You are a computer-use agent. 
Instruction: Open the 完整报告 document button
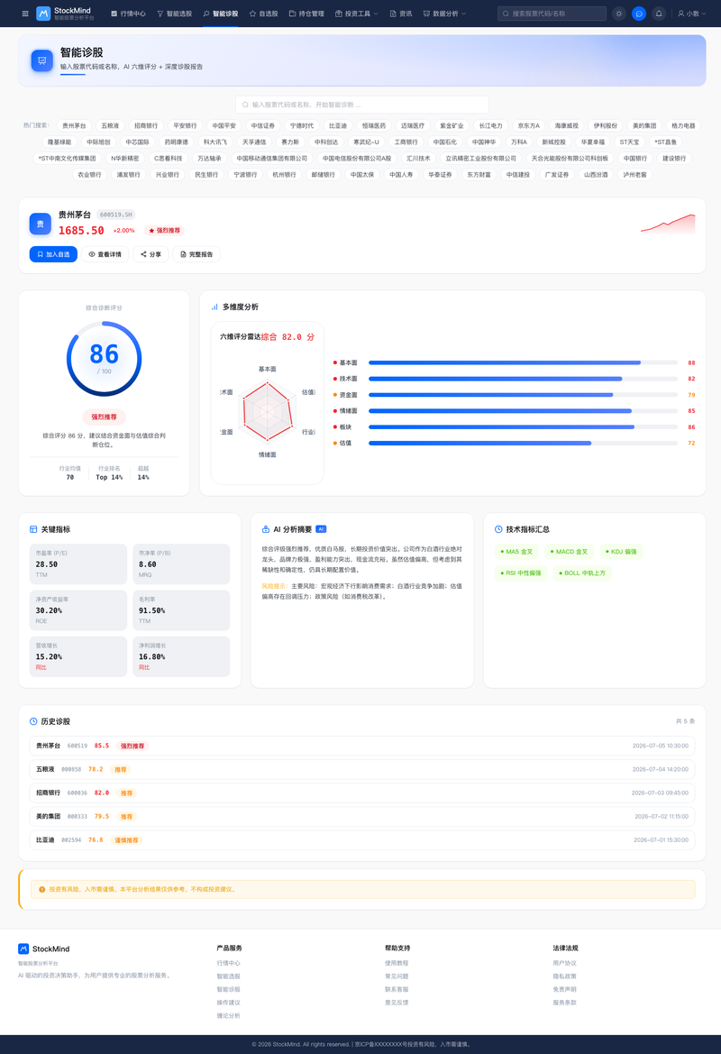click(x=196, y=254)
